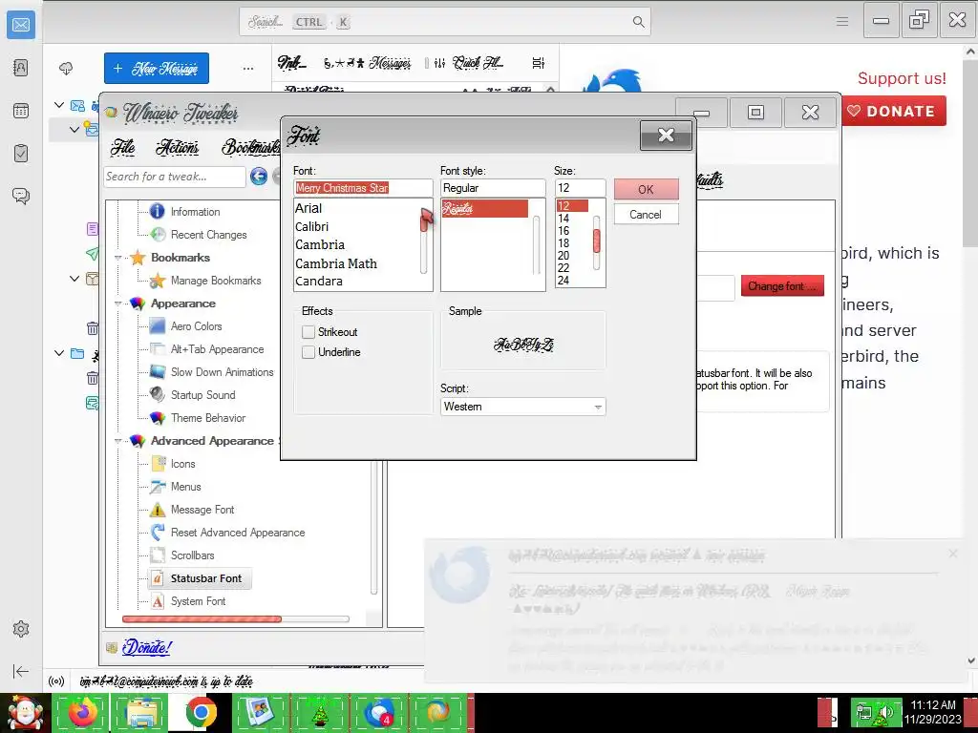Launch Firefox from the taskbar
Image resolution: width=978 pixels, height=733 pixels.
(83, 712)
